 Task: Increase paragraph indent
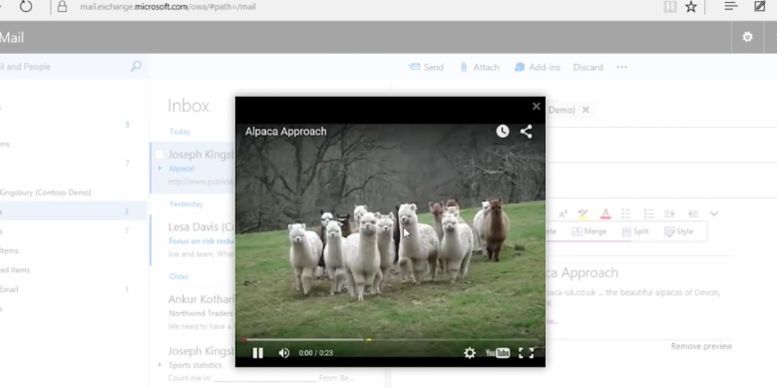click(670, 214)
